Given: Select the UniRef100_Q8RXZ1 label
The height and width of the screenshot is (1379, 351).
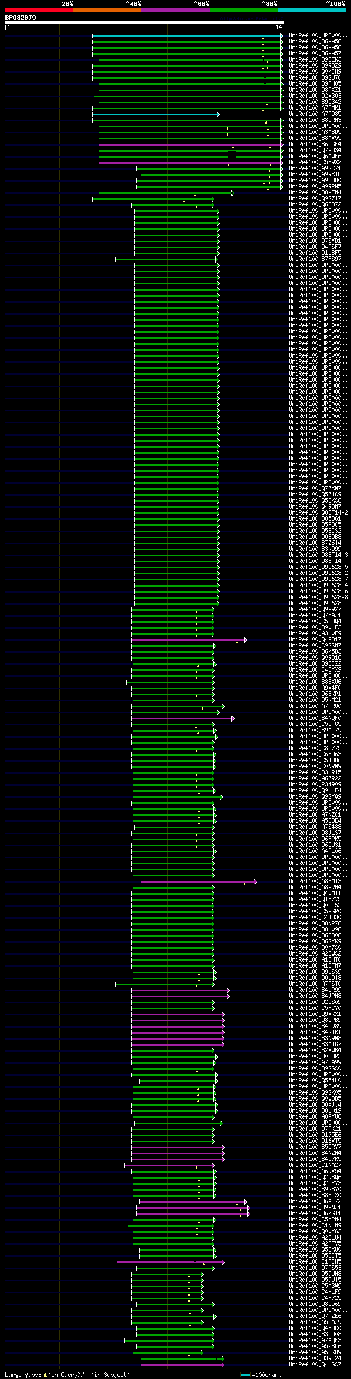Looking at the screenshot, I should tap(315, 90).
